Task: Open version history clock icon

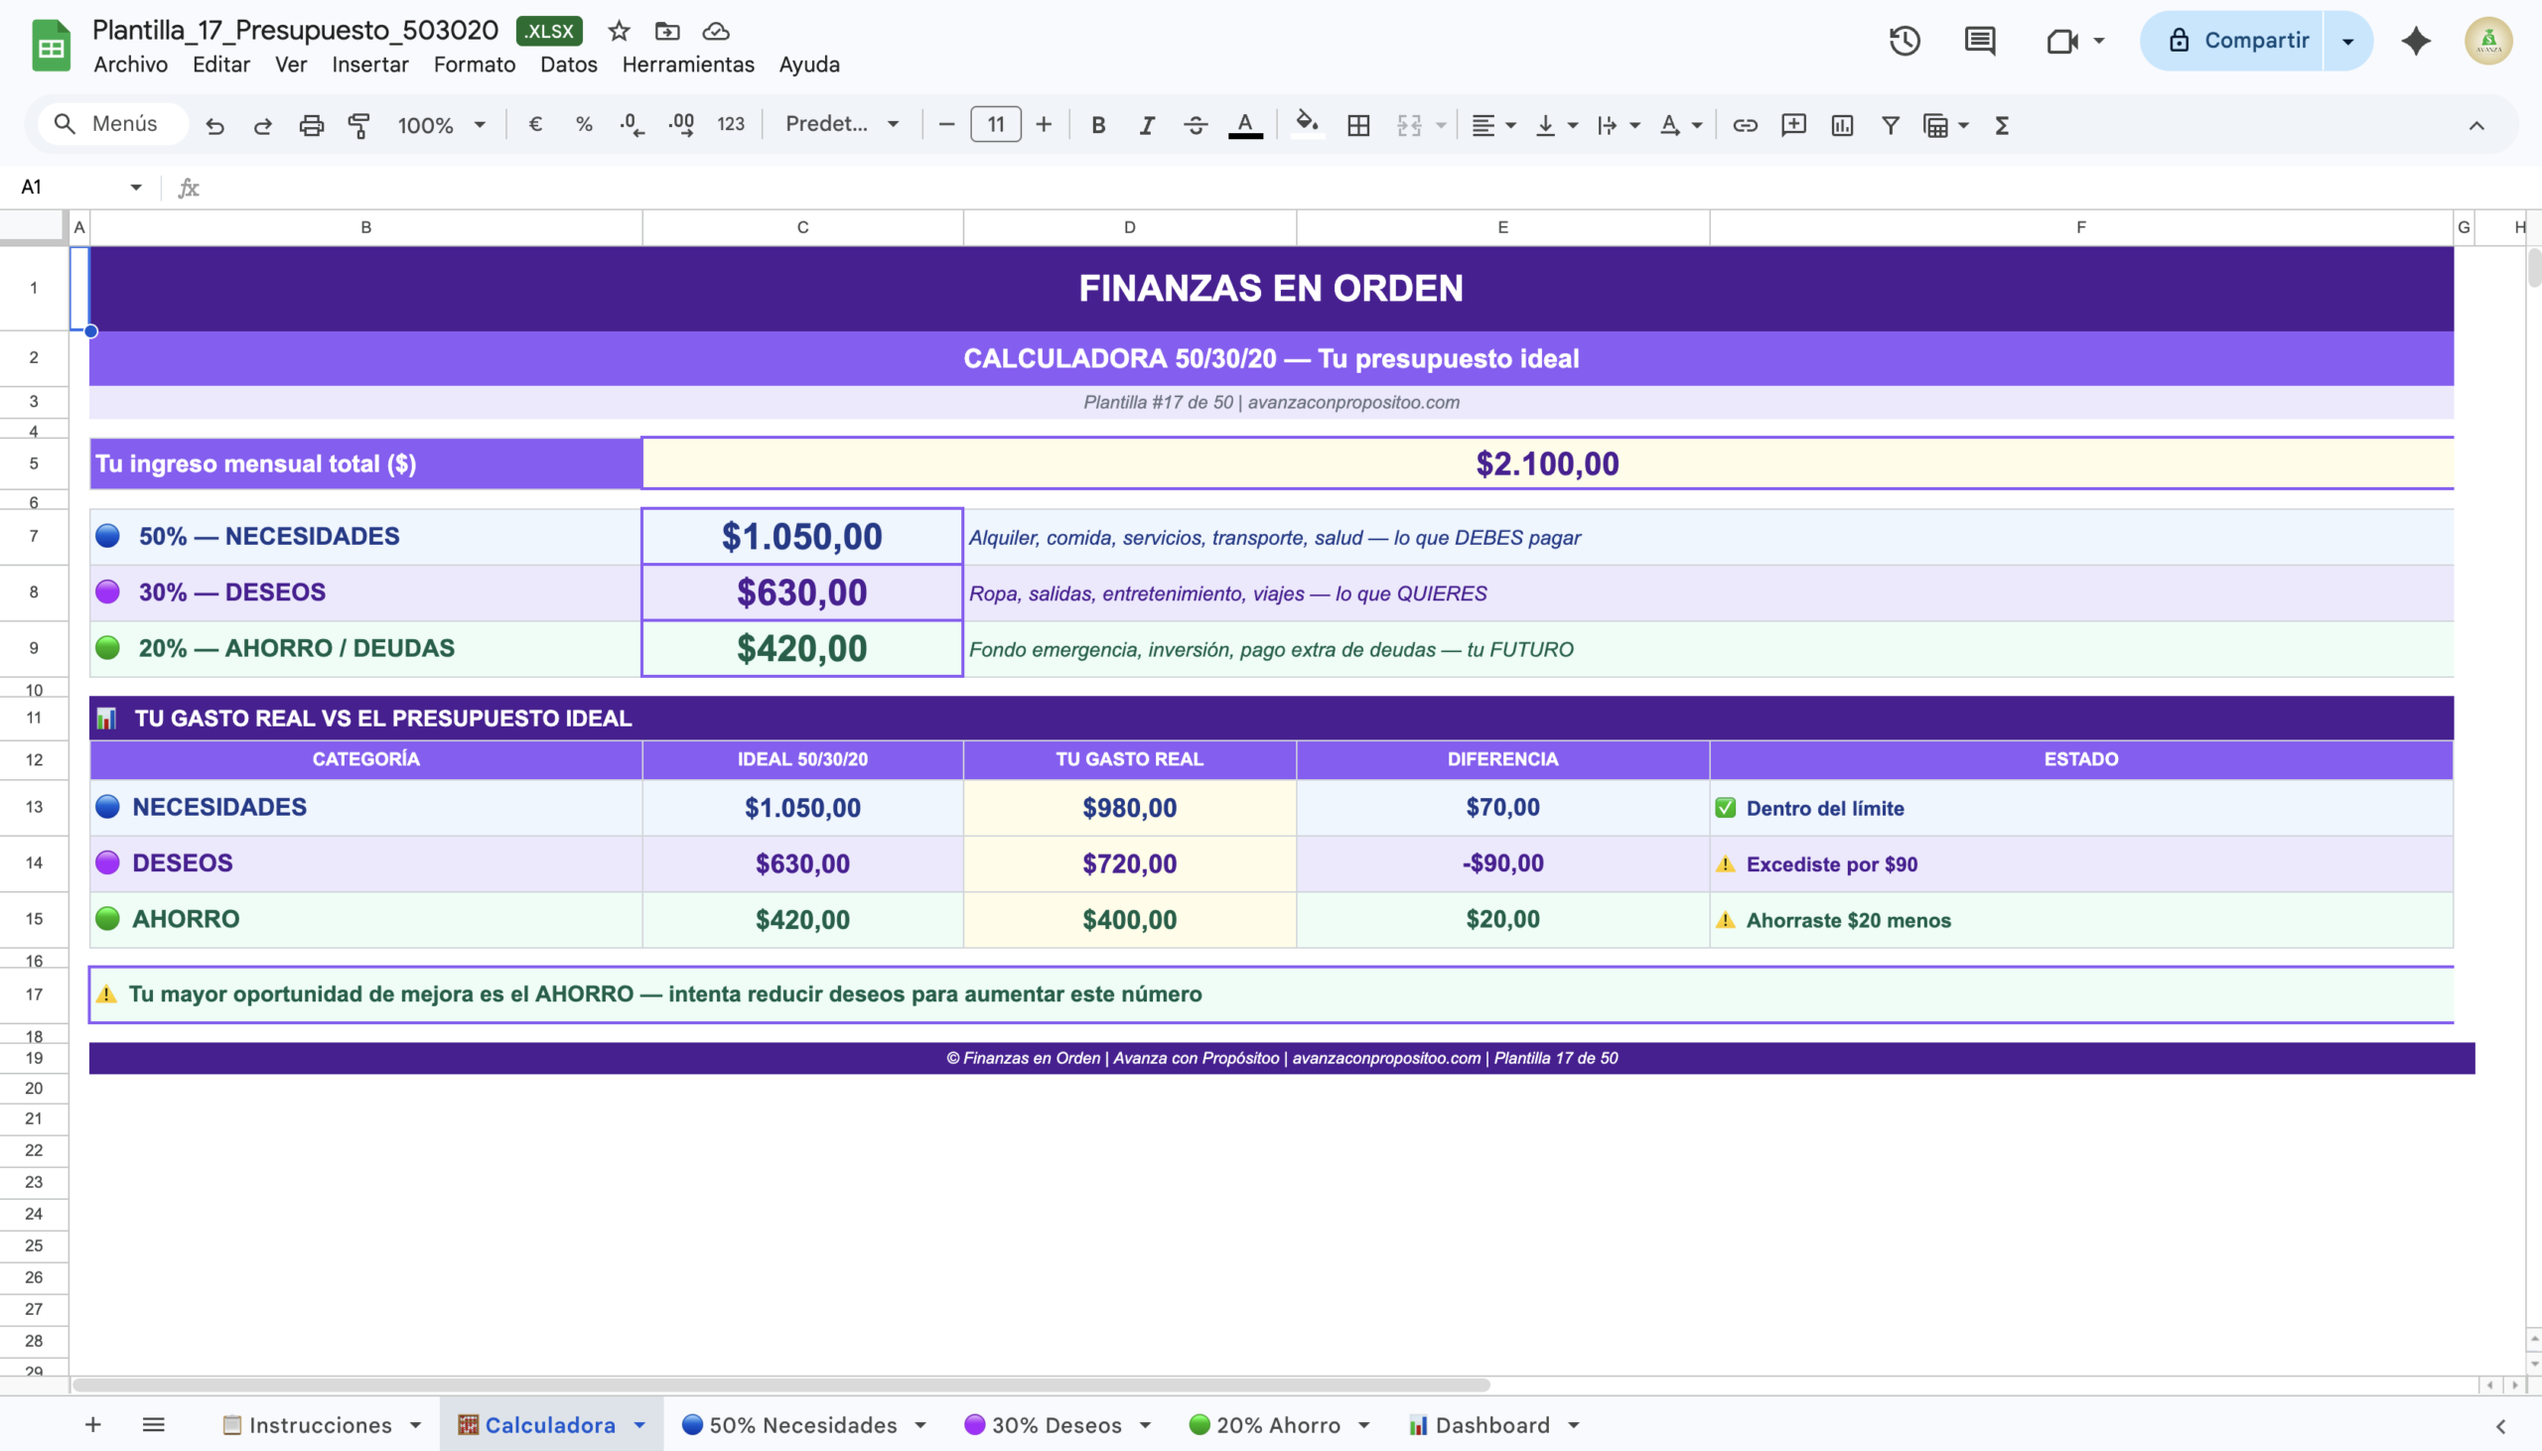Action: pos(1904,41)
